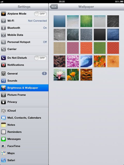Open Personal Hotspot showing Off
Viewport: 124px width, 165px height.
coord(24,42)
